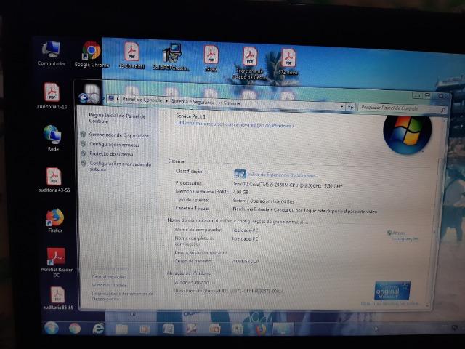The height and width of the screenshot is (349, 465).
Task: Open the 79-87 PDF file
Action: [211, 58]
